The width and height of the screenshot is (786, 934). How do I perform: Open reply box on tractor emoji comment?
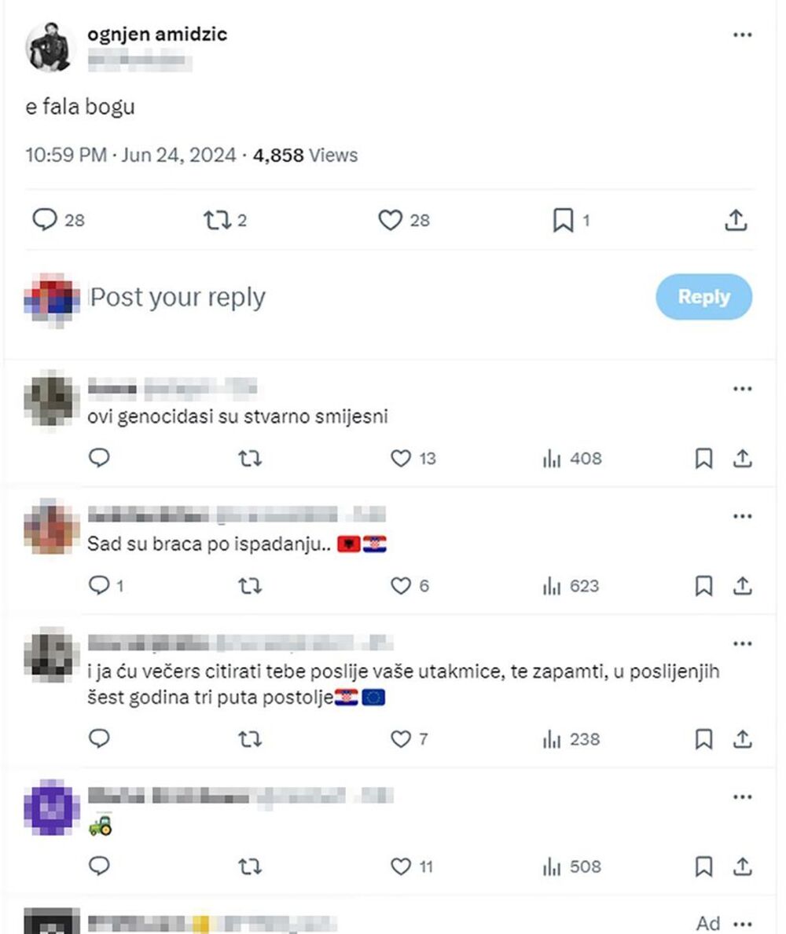tap(99, 866)
